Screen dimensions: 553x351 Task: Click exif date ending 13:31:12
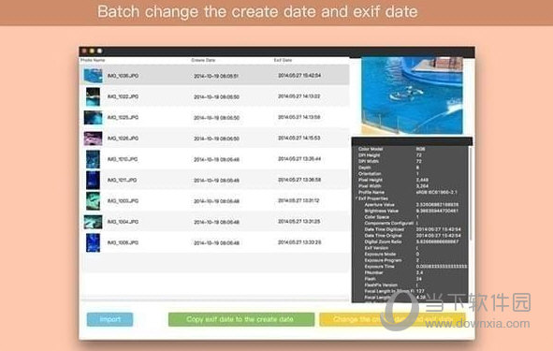(x=298, y=200)
